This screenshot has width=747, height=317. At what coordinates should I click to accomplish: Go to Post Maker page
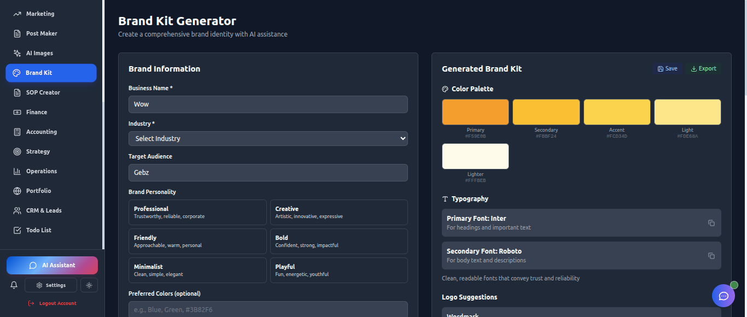click(51, 33)
